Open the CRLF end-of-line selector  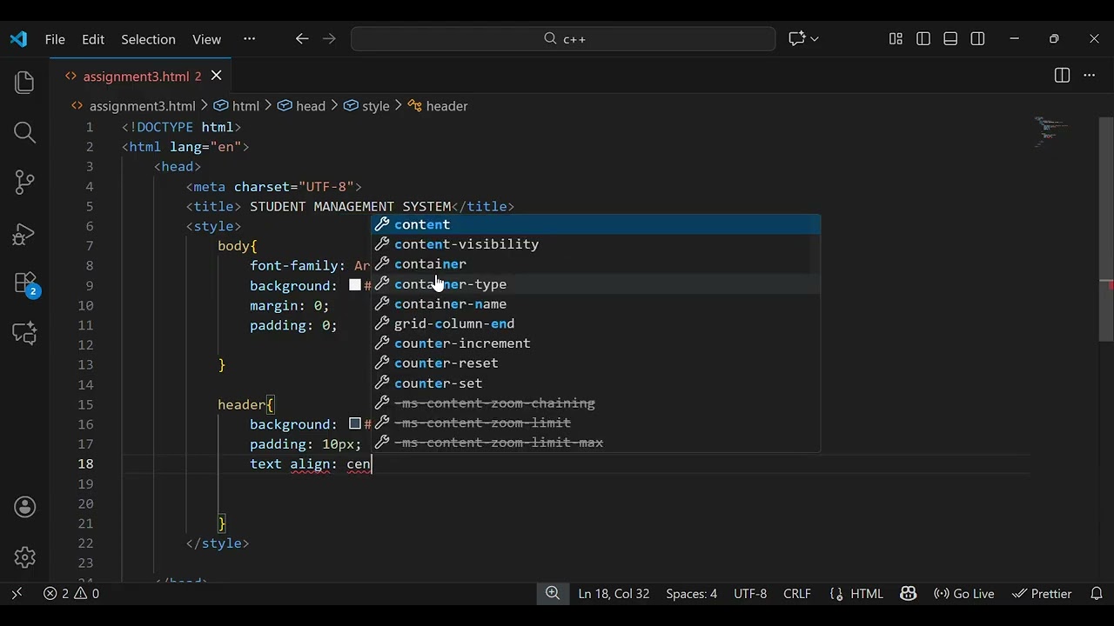coord(797,594)
